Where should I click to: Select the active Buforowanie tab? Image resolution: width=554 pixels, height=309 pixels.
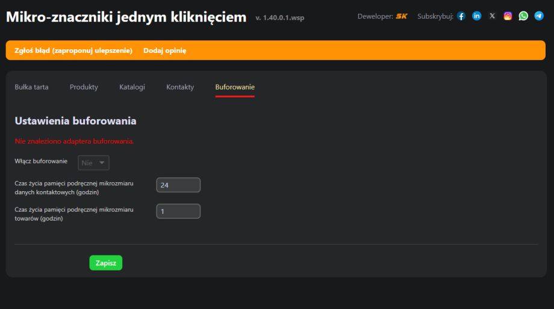click(x=235, y=87)
